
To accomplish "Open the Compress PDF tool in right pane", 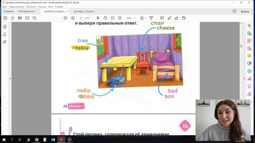I will [249, 71].
